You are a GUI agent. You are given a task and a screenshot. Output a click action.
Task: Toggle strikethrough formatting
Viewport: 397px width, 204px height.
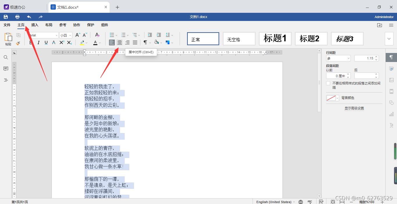54,43
